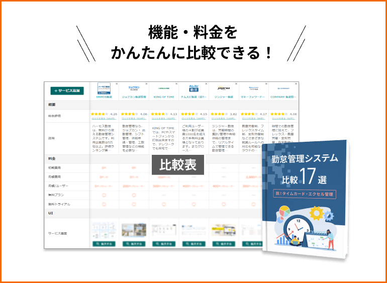Viewport: 387px width, 283px height.
Task: Click the ＋サービス追加 button
Action: tap(67, 90)
